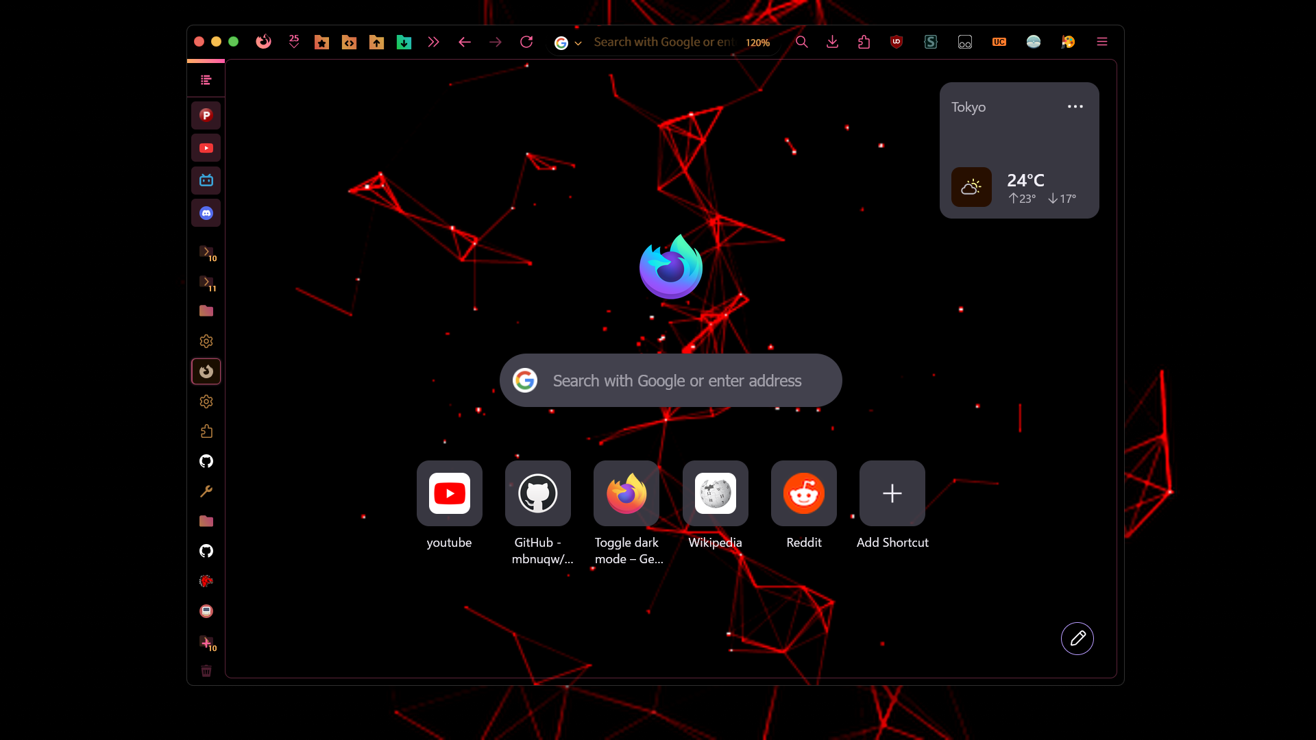Open the green downloads folder icon

[x=404, y=42]
